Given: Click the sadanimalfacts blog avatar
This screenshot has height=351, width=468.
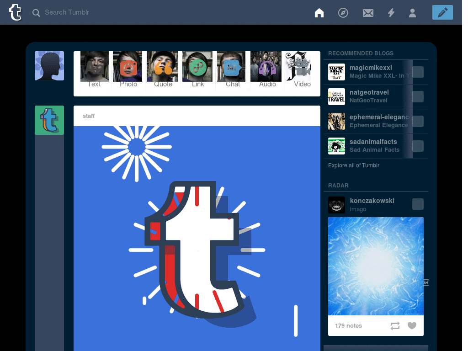Looking at the screenshot, I should coord(336,146).
